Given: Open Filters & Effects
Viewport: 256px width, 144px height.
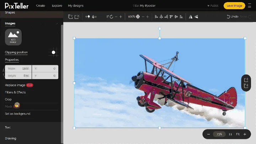Looking at the screenshot, I should (x=15, y=92).
